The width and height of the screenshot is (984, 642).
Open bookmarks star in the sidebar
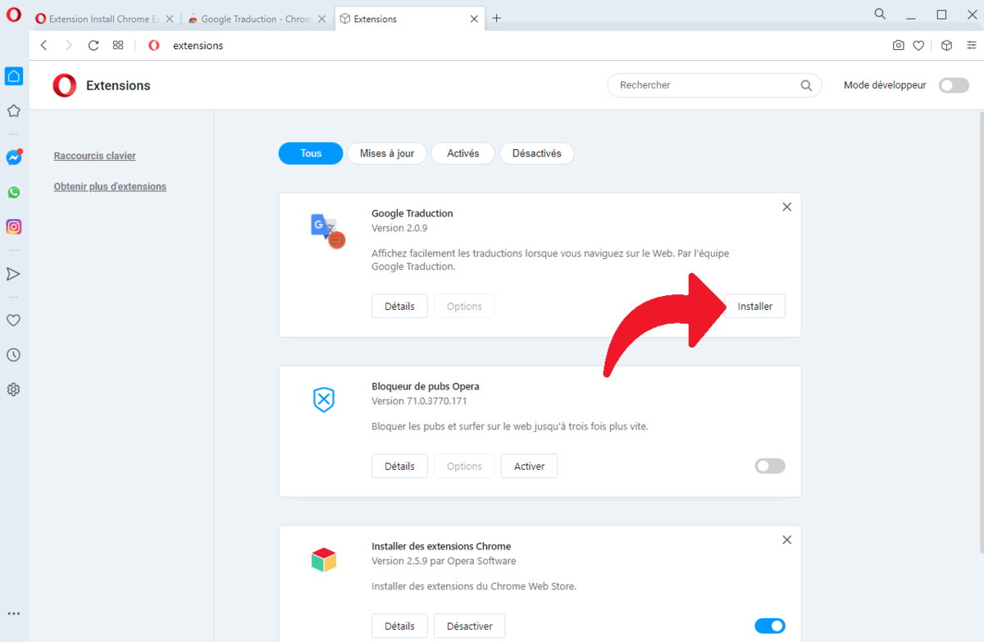point(14,111)
